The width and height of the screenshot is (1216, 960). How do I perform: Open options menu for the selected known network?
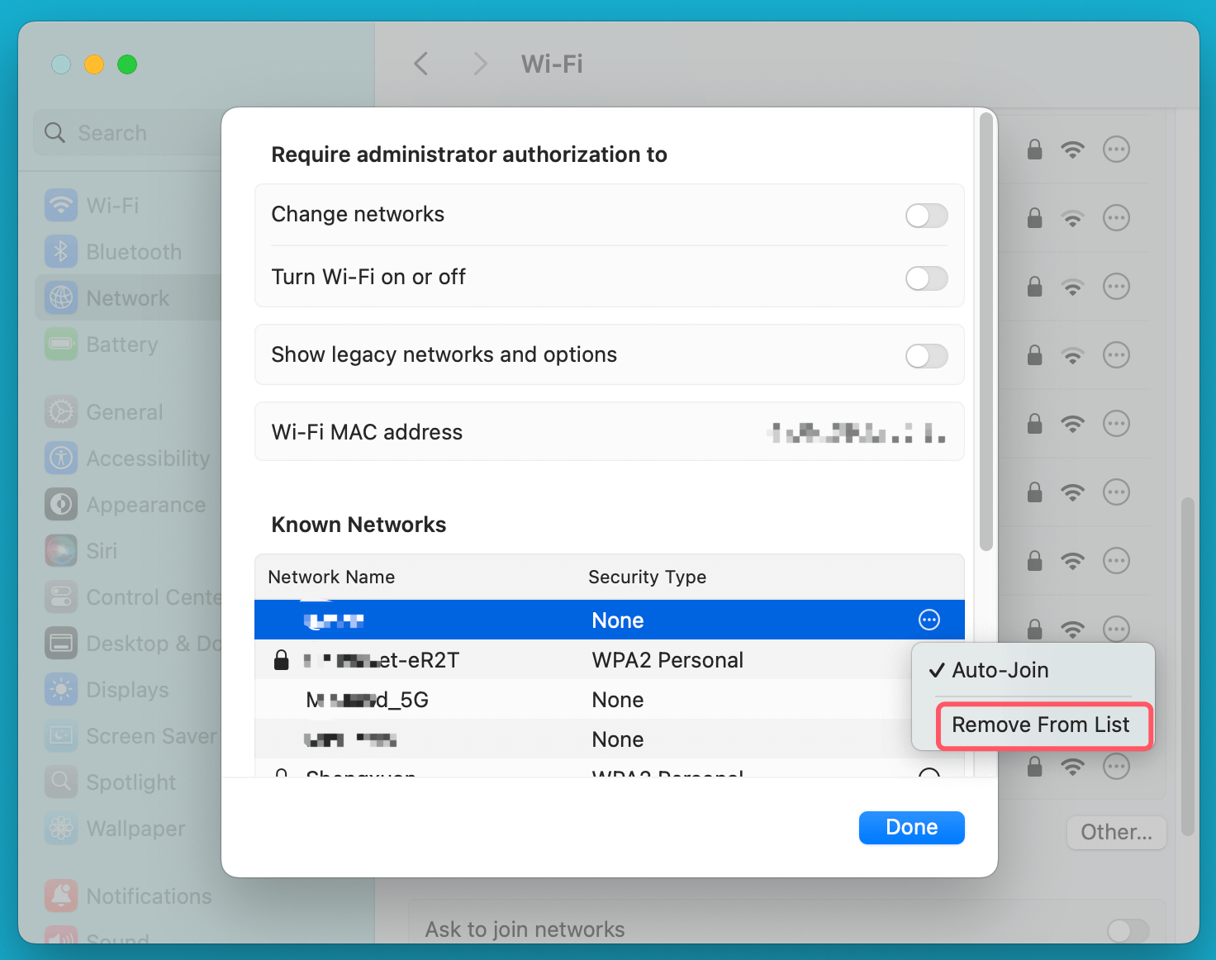pos(929,620)
